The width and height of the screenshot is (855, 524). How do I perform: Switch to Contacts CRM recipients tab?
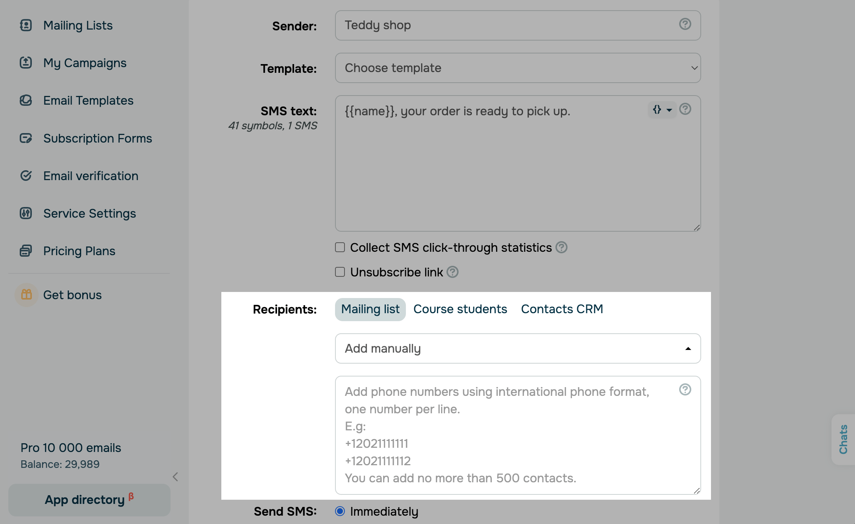562,309
